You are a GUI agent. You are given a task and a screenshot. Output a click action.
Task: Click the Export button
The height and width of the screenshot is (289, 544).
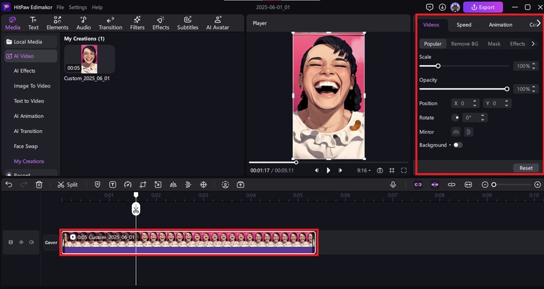483,7
